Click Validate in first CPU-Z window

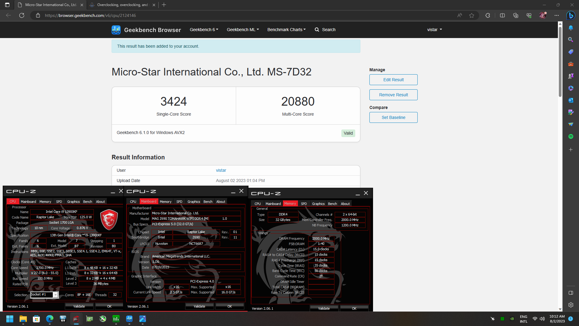tap(79, 306)
